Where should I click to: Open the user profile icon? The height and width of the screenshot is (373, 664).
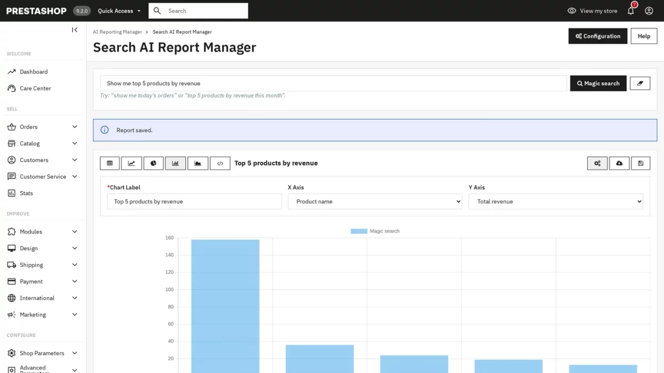coord(649,10)
